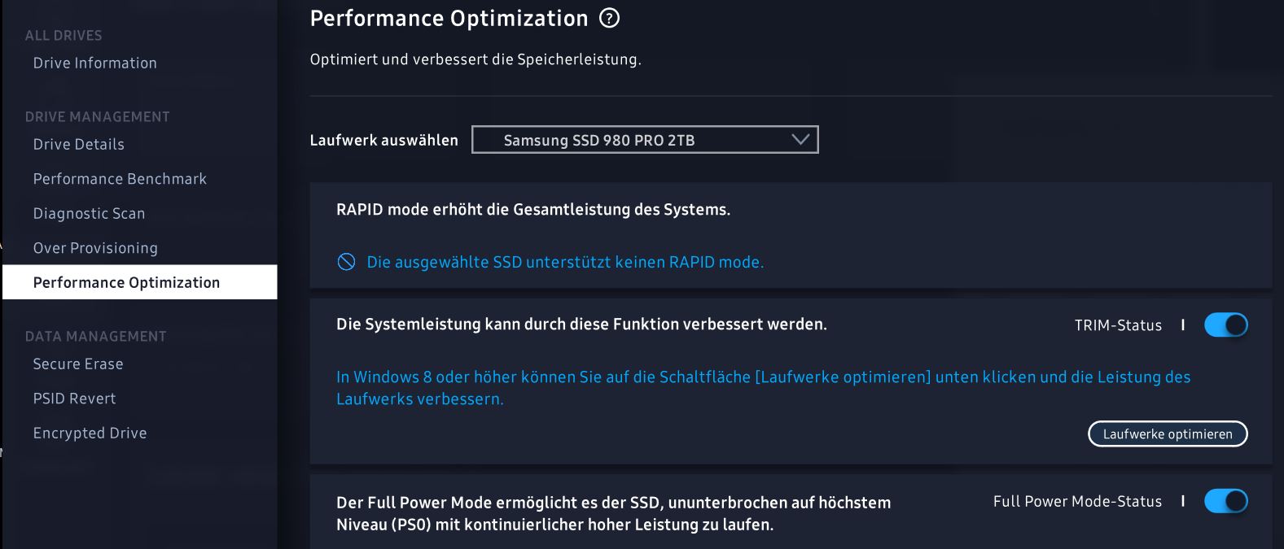Open Encrypted Drive settings
Viewport: 1284px width, 549px height.
point(90,433)
